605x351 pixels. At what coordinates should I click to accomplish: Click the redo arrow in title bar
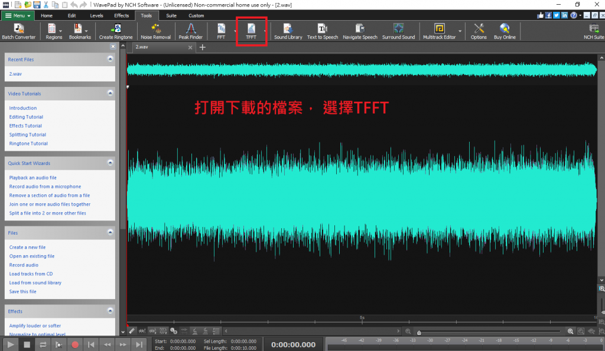point(83,5)
